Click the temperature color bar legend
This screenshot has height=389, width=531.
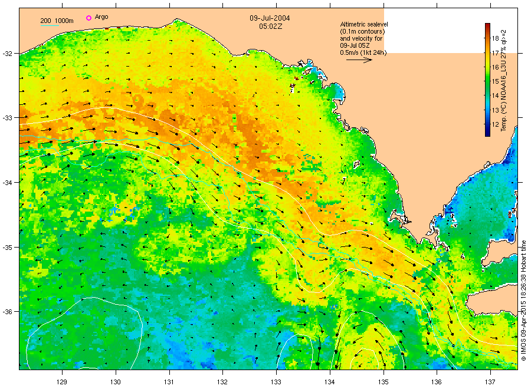pyautogui.click(x=487, y=80)
